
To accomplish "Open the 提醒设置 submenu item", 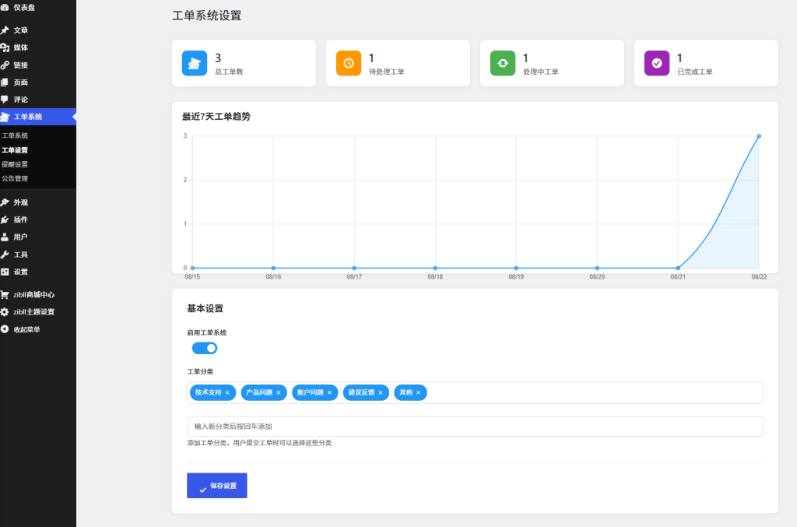I will [x=15, y=164].
